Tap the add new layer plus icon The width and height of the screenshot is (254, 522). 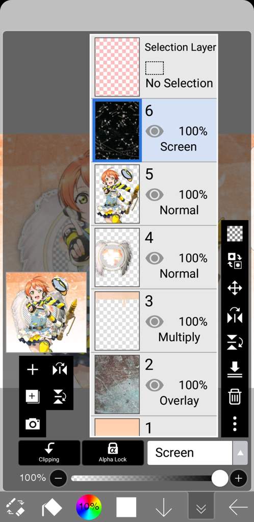pos(32,370)
